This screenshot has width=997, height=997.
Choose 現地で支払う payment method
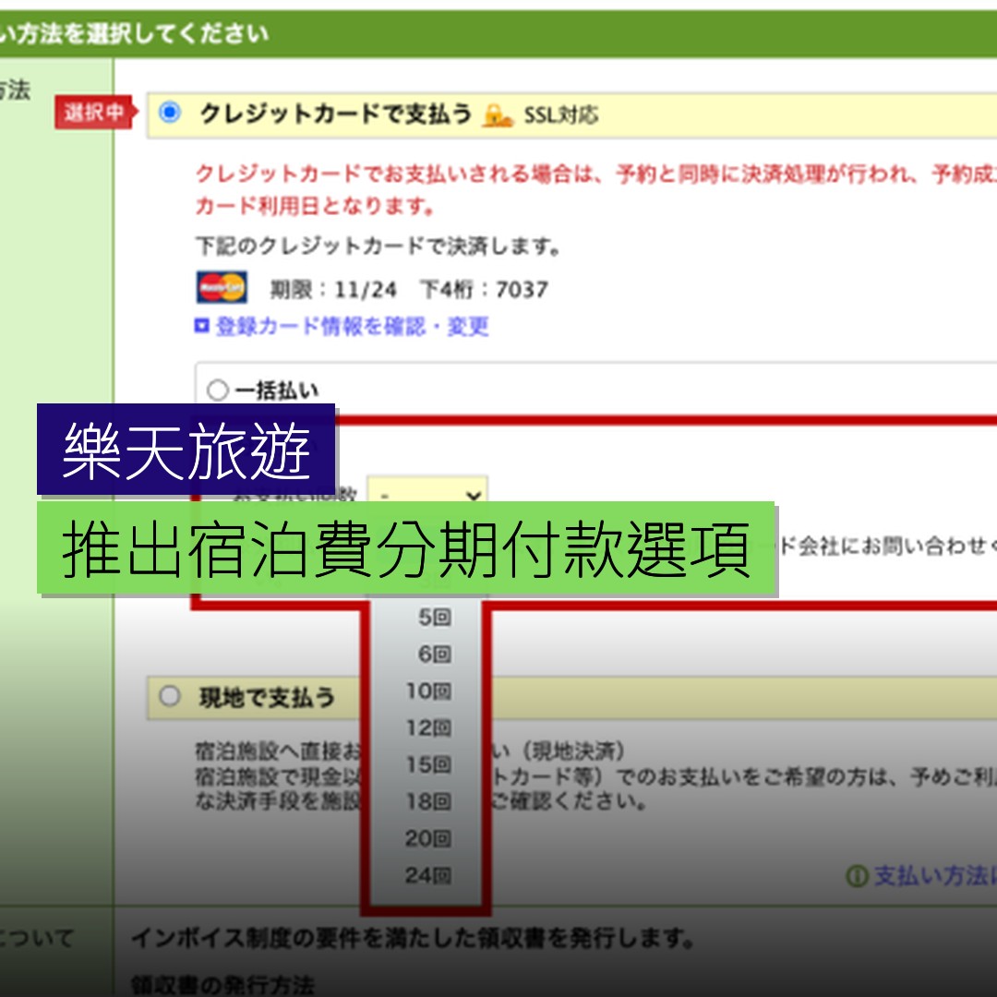pyautogui.click(x=169, y=696)
